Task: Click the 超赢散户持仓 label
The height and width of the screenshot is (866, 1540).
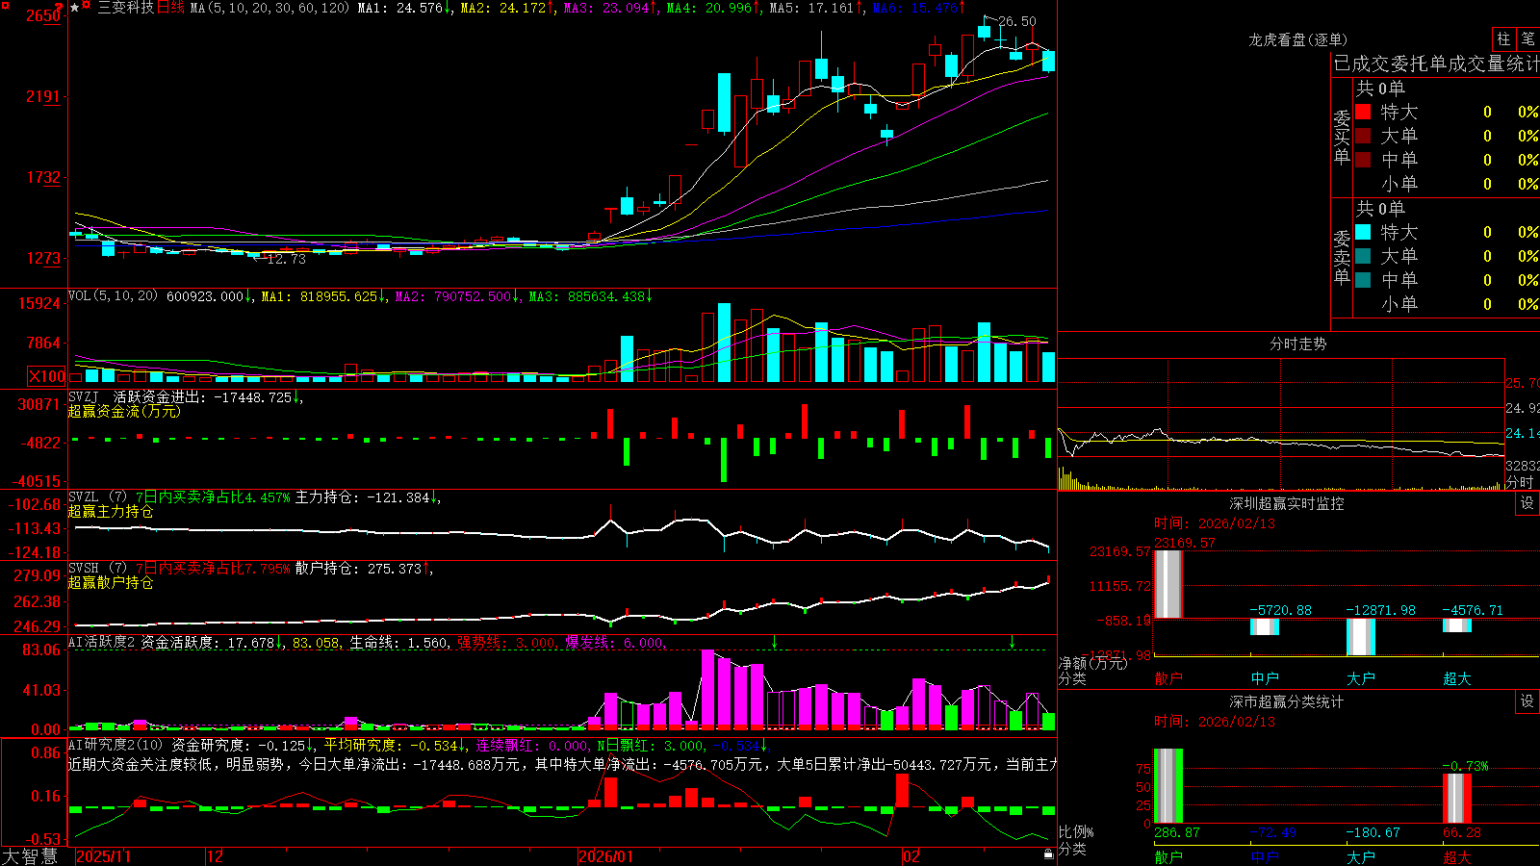Action: 111,583
